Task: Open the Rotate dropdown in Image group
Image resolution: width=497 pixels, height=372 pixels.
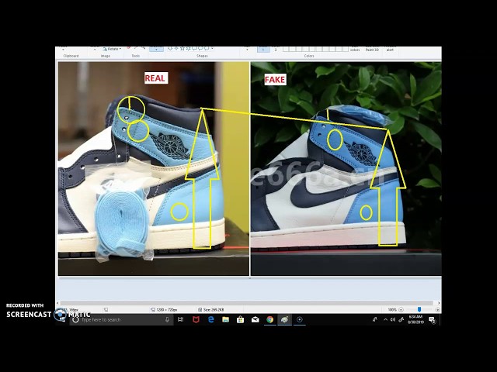Action: (x=112, y=49)
